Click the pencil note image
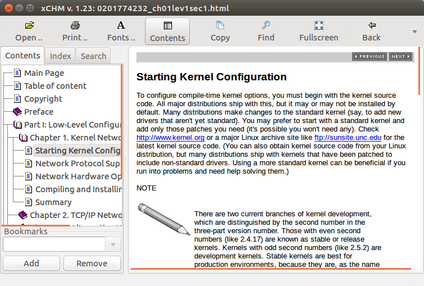The width and height of the screenshot is (424, 286). (163, 225)
